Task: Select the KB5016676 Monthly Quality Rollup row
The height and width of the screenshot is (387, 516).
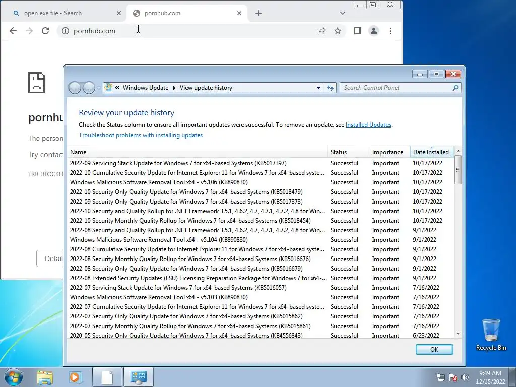Action: pyautogui.click(x=260, y=259)
